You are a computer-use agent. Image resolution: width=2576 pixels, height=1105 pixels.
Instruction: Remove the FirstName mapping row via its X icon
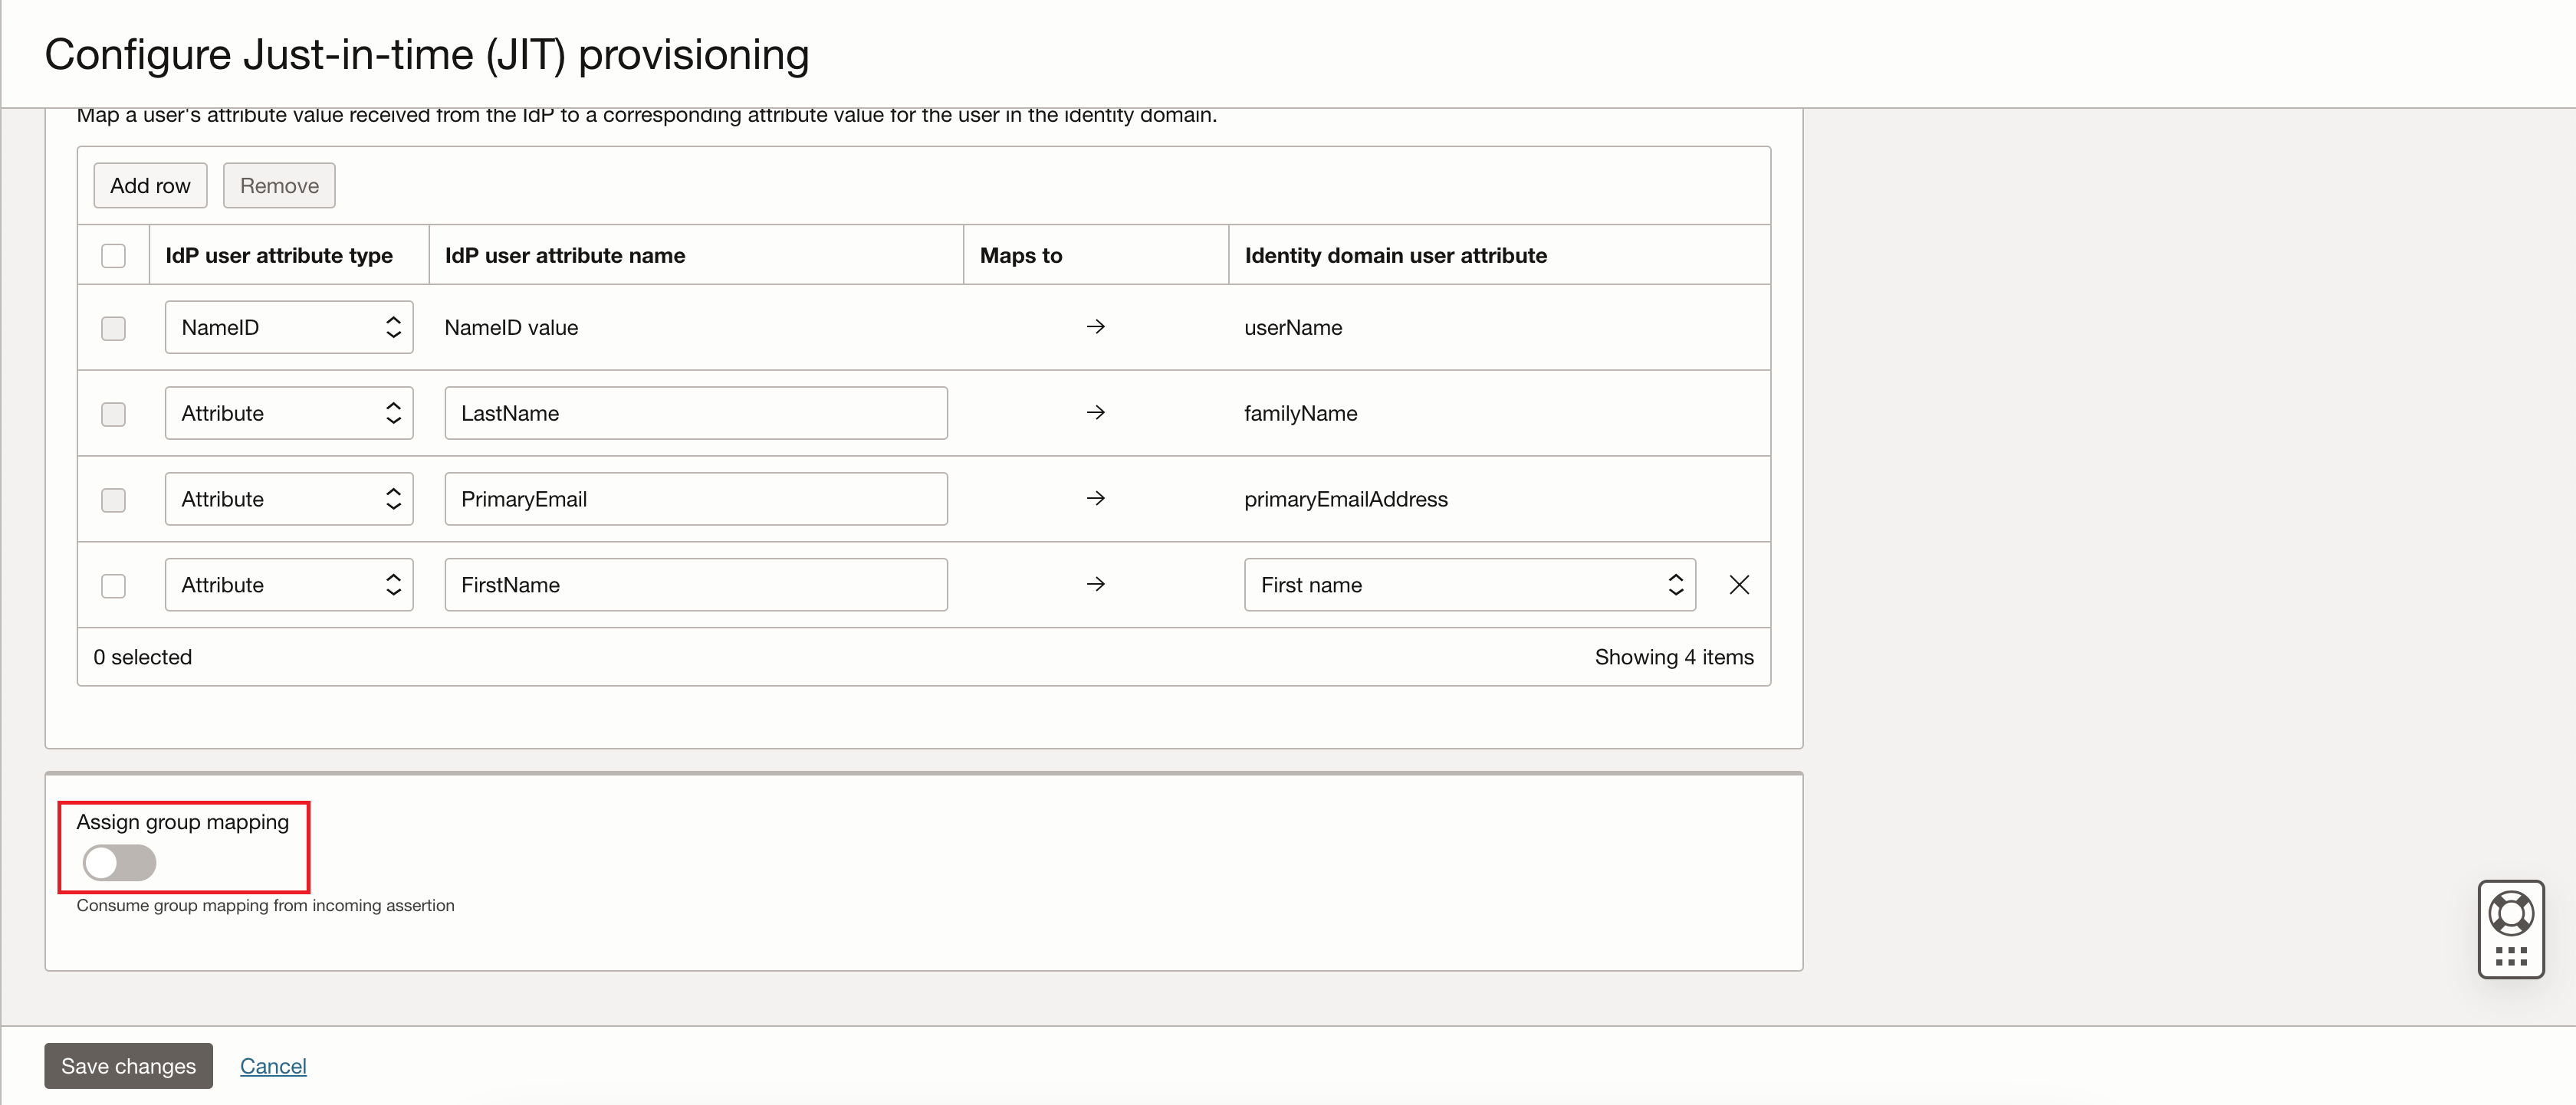click(x=1739, y=585)
